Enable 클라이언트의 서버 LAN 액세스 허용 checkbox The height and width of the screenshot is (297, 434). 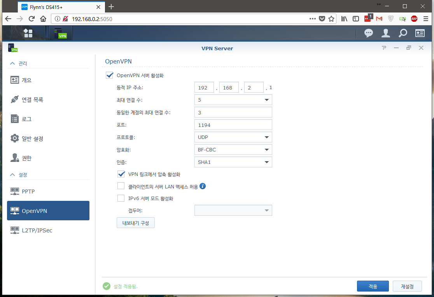click(121, 186)
